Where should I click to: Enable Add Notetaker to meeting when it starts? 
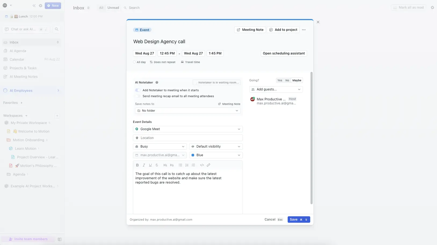point(138,90)
